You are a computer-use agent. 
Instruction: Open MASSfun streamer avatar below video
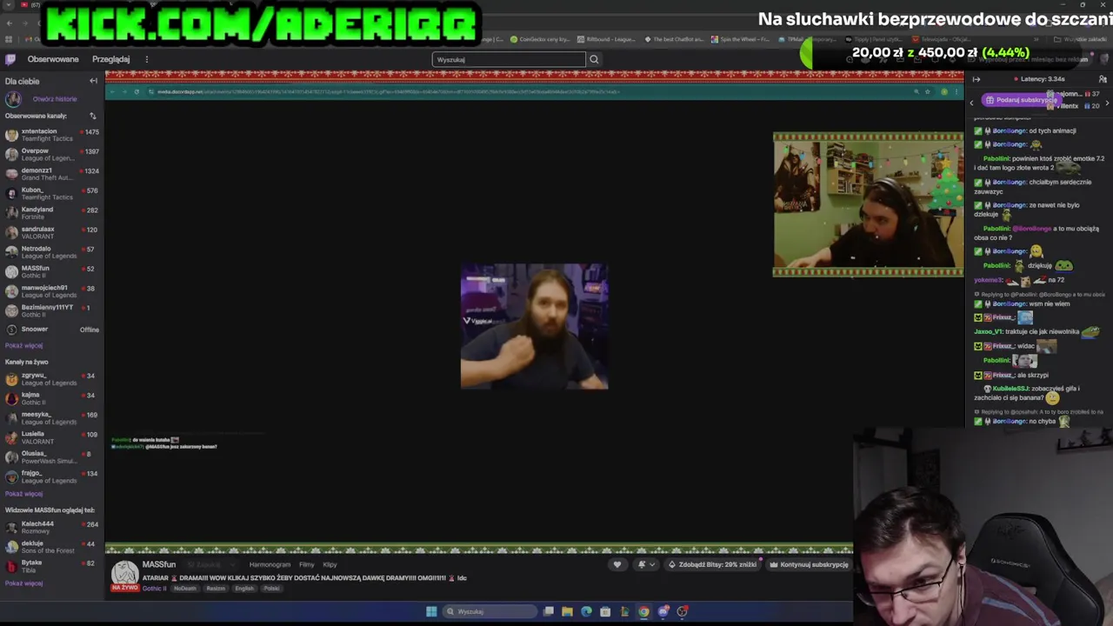click(x=124, y=574)
